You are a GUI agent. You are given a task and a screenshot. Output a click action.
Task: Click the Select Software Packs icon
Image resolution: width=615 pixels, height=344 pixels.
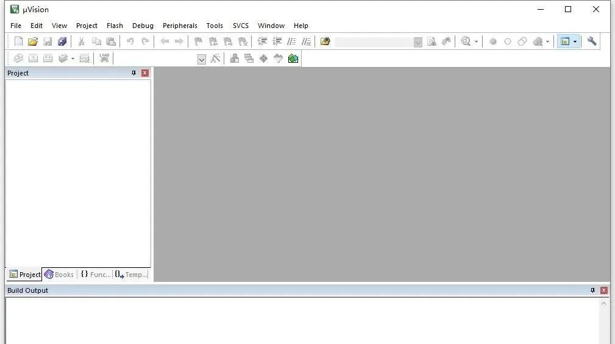[x=278, y=58]
